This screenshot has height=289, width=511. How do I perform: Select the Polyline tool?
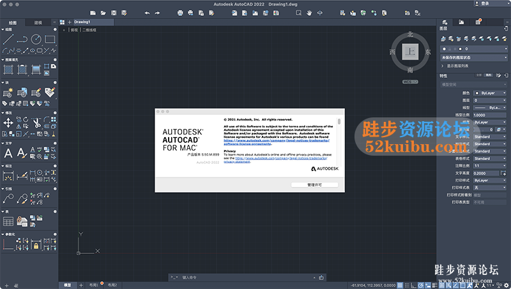(22, 40)
